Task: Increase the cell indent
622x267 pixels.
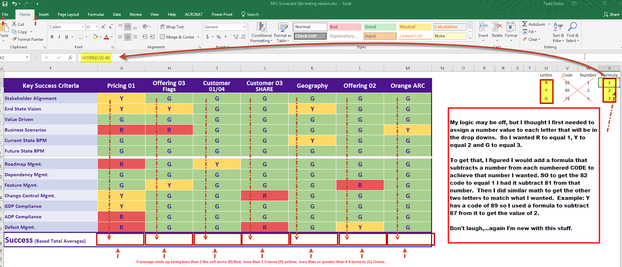Action: 153,37
